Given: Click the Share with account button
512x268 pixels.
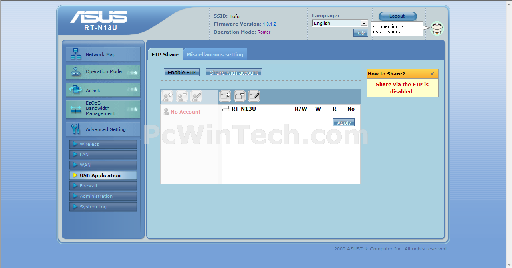Looking at the screenshot, I should [x=234, y=72].
